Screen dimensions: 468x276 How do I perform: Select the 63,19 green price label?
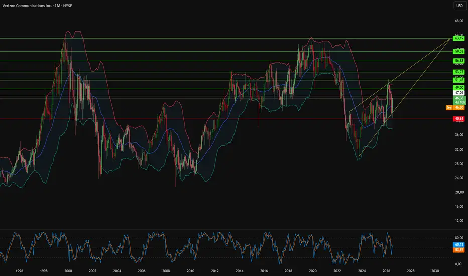(459, 38)
